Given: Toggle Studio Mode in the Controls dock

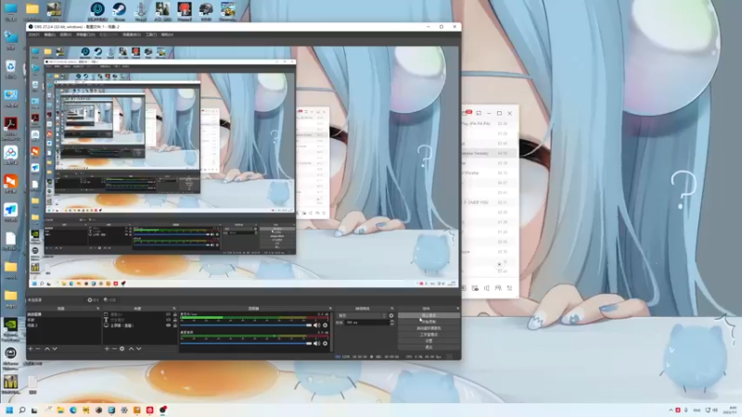Looking at the screenshot, I should tap(429, 335).
